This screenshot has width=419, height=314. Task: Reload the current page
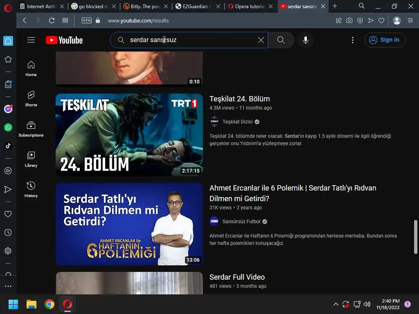52,20
